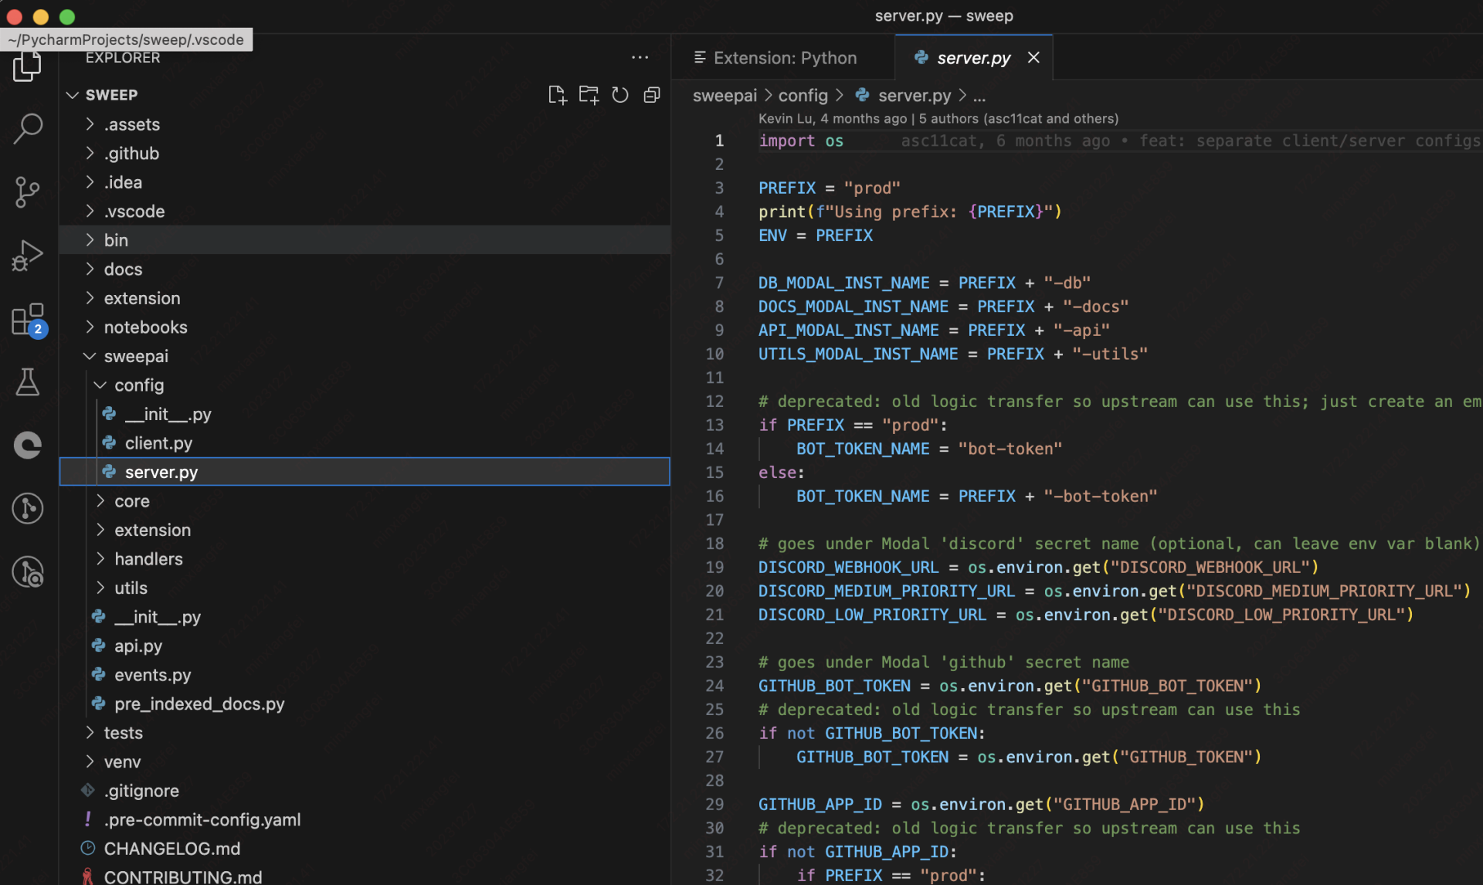The height and width of the screenshot is (885, 1483).
Task: Select server.py in the file tree
Action: click(365, 472)
